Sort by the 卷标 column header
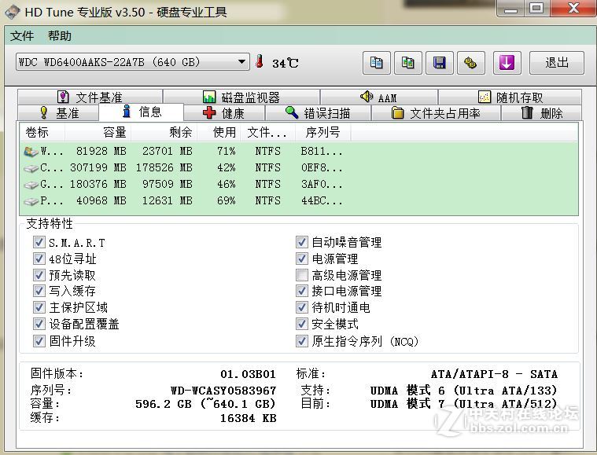The width and height of the screenshot is (597, 455). [42, 132]
